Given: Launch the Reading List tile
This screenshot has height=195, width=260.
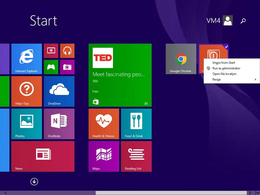Looking at the screenshot, I should click(x=136, y=156).
